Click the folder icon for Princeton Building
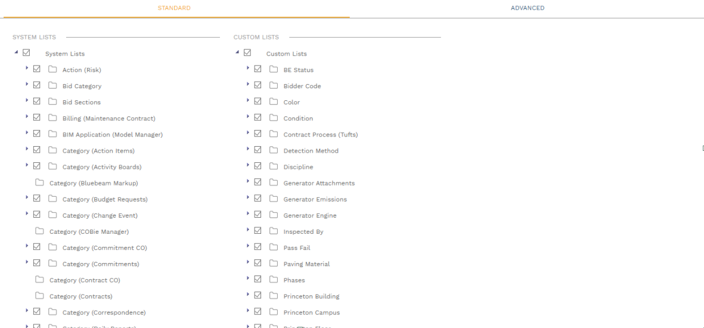This screenshot has width=704, height=328. [x=274, y=296]
